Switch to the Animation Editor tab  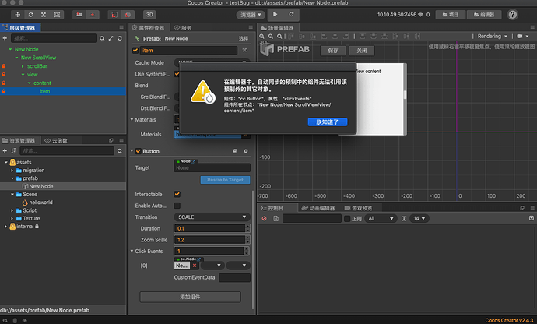pos(318,208)
